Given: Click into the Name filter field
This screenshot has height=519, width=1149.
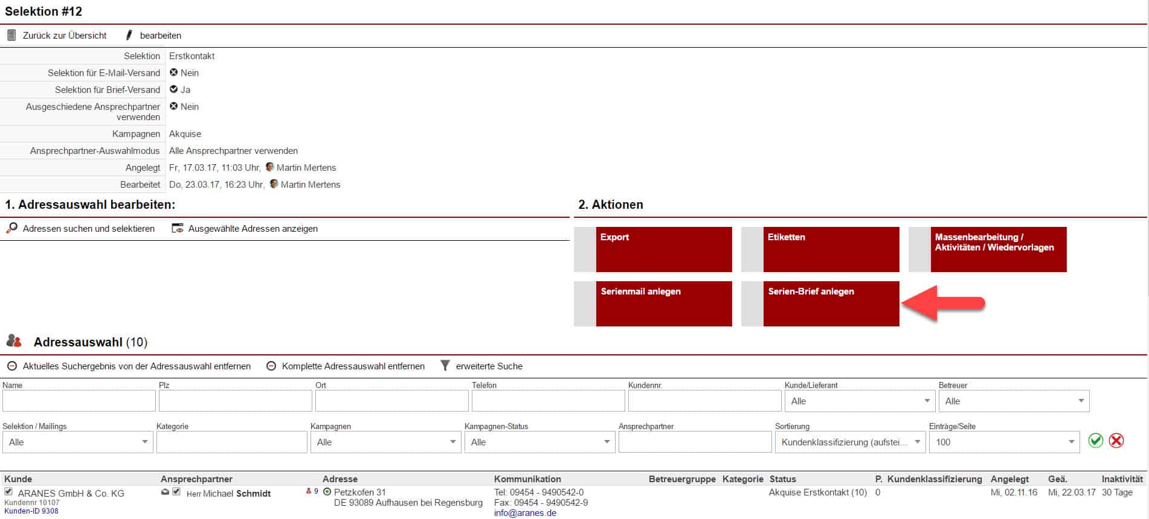Looking at the screenshot, I should click(79, 401).
